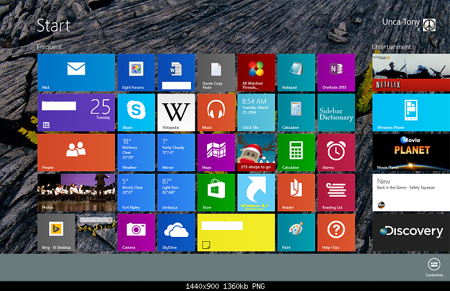Open the Netflix tile
450x291 pixels.
pyautogui.click(x=411, y=73)
